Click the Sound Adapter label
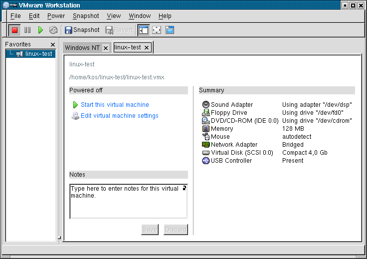 [x=232, y=105]
